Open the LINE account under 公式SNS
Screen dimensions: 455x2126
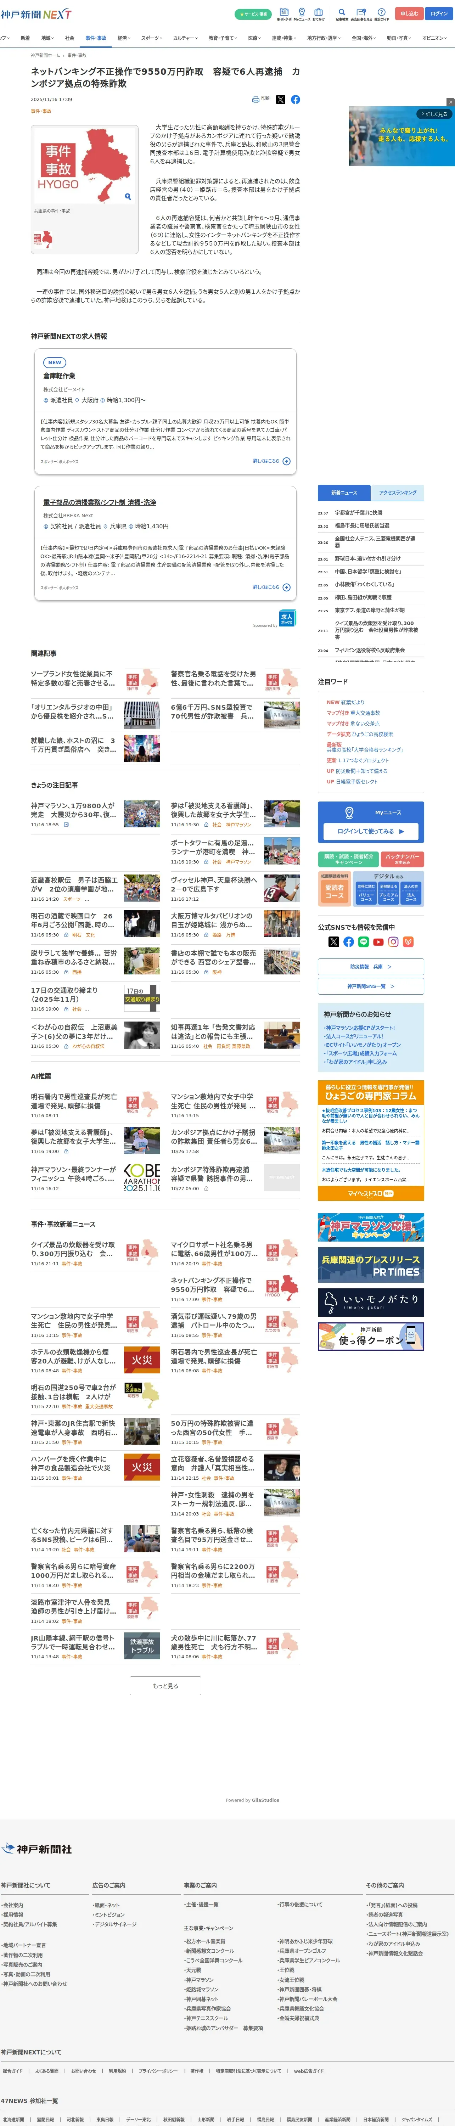(x=363, y=942)
